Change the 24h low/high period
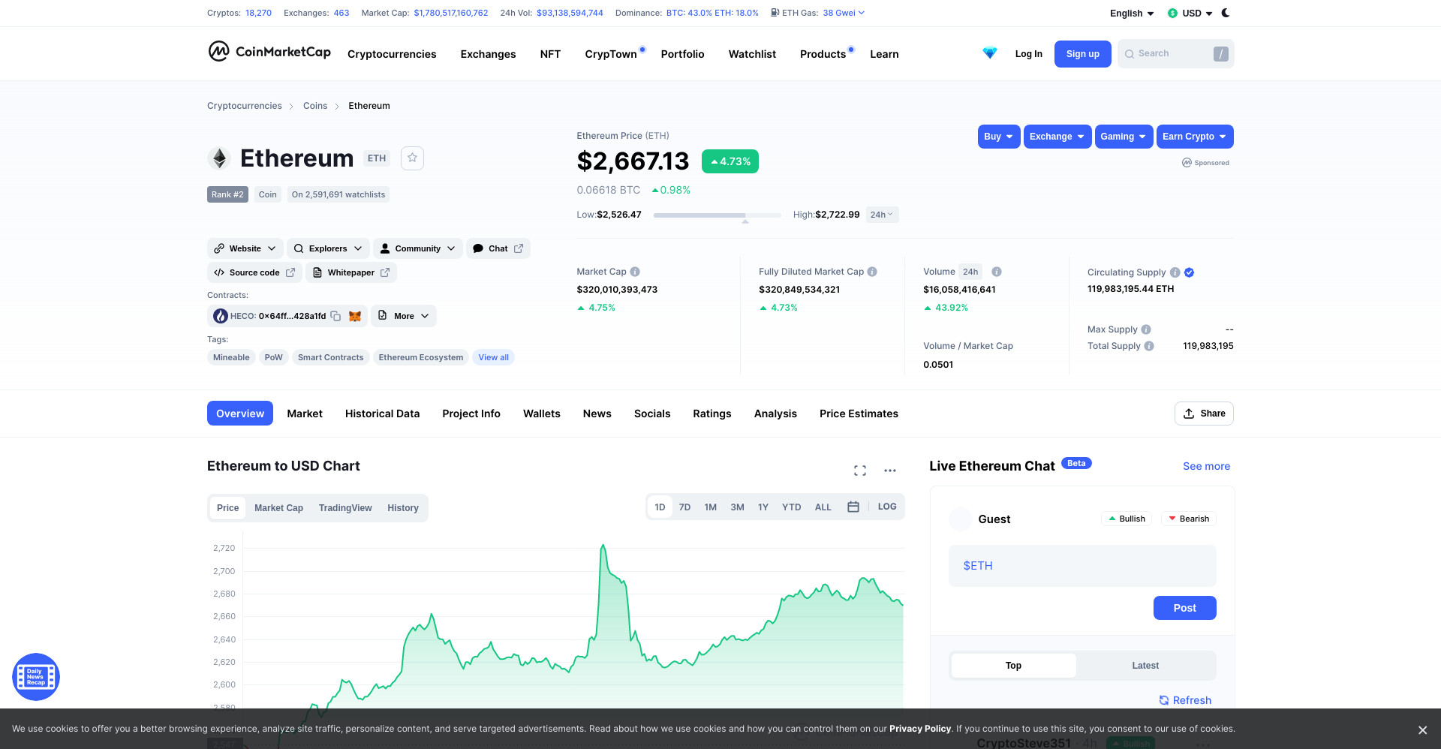The width and height of the screenshot is (1441, 749). [x=882, y=215]
